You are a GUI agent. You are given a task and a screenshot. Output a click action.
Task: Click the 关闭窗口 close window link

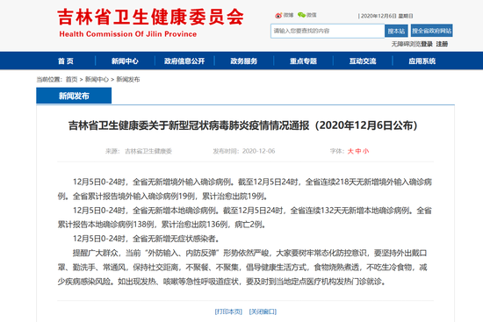[263, 311]
